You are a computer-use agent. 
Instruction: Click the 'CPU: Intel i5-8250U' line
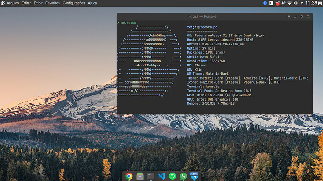(219, 95)
